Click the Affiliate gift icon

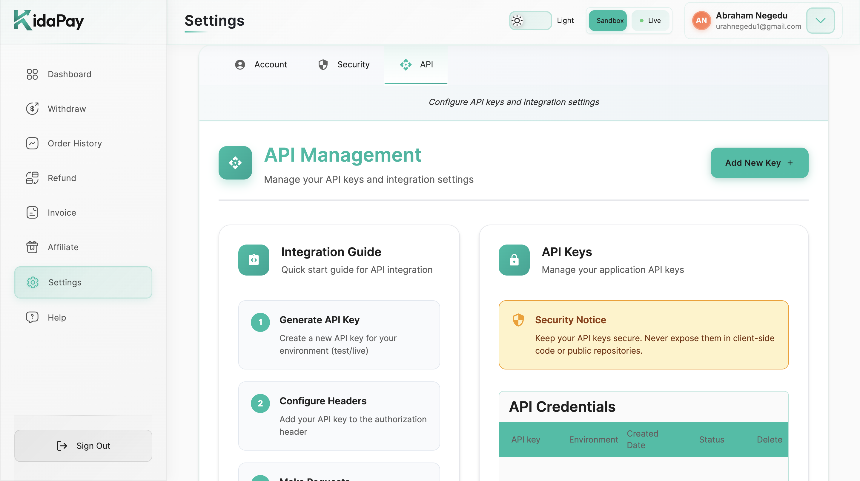32,247
